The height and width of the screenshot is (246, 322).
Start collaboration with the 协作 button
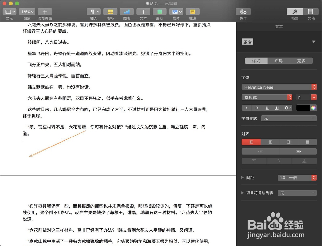pyautogui.click(x=243, y=12)
